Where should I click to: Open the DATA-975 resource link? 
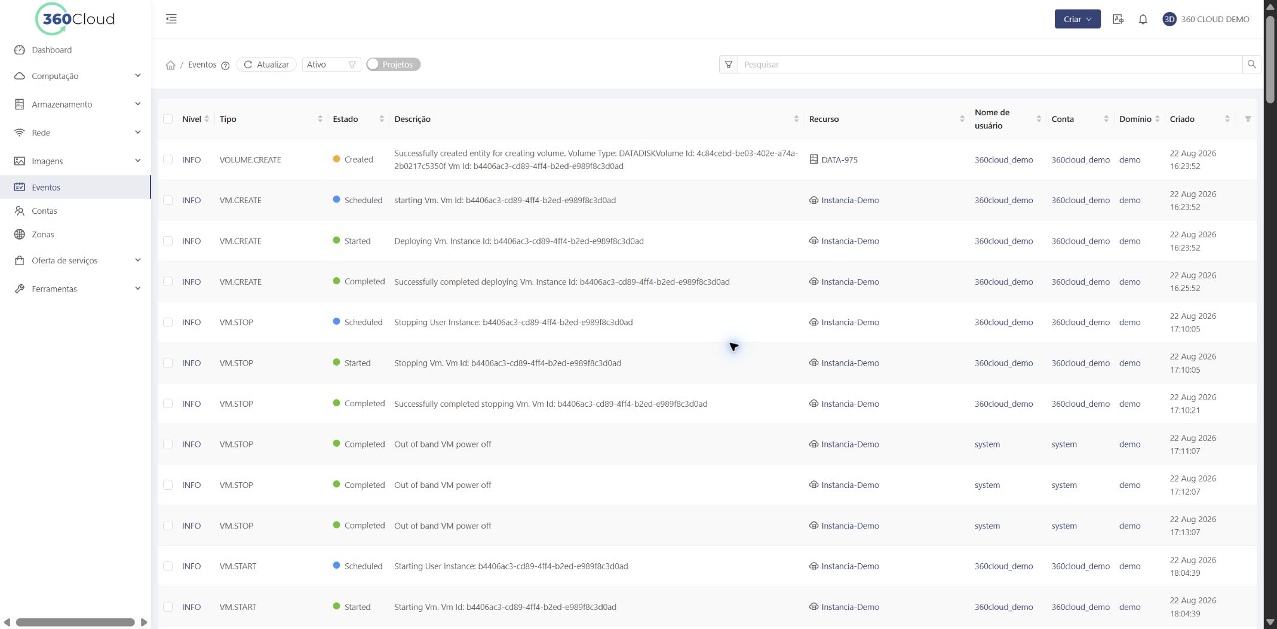tap(839, 160)
